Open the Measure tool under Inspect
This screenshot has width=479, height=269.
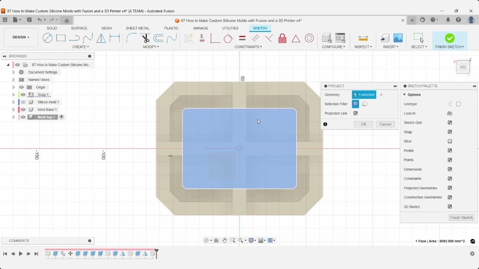coord(363,38)
